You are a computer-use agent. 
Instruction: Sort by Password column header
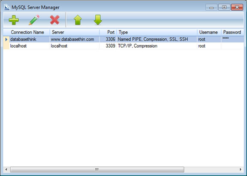pyautogui.click(x=232, y=32)
